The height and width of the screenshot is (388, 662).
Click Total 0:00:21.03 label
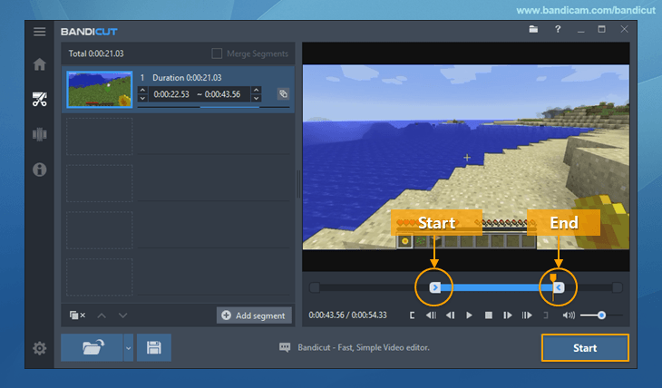[96, 53]
